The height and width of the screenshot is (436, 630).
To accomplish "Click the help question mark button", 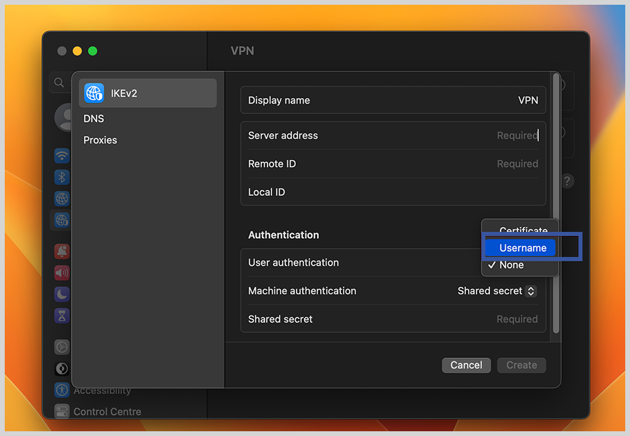I will click(x=567, y=181).
